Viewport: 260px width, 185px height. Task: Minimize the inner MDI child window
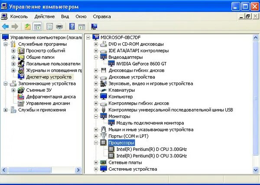(x=242, y=16)
